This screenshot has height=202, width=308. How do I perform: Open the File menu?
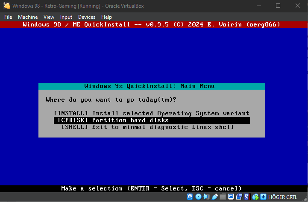[8, 17]
